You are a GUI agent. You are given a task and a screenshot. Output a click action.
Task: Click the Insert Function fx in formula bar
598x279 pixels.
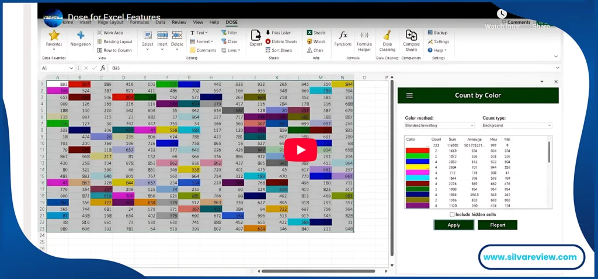pyautogui.click(x=103, y=68)
